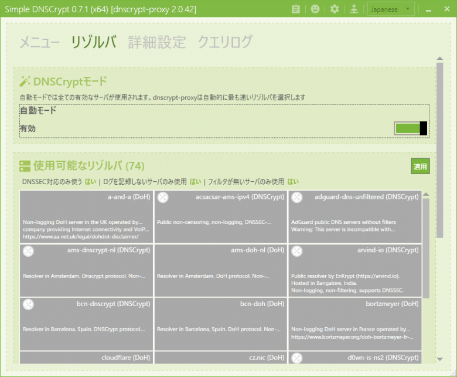Click disabled icon on bcn-dnscrypt card

tap(28, 304)
